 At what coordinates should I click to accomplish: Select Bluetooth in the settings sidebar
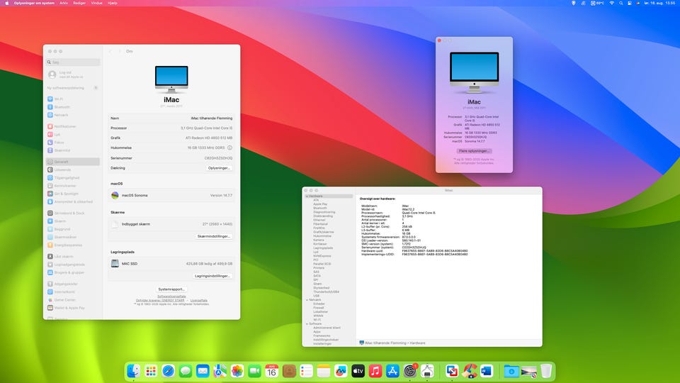pos(62,106)
